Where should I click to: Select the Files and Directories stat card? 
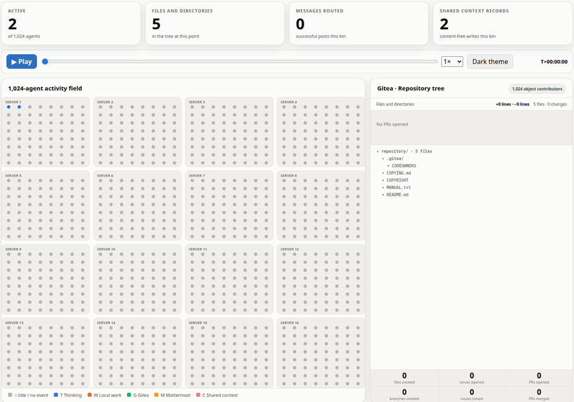[x=215, y=24]
